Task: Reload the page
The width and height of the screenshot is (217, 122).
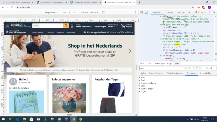Action: (x=12, y=7)
